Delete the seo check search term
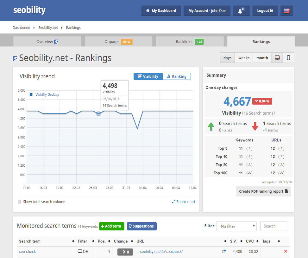The image size is (308, 258). 286,251
